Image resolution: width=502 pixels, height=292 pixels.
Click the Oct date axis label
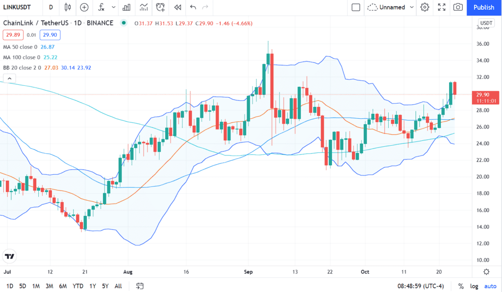point(365,272)
